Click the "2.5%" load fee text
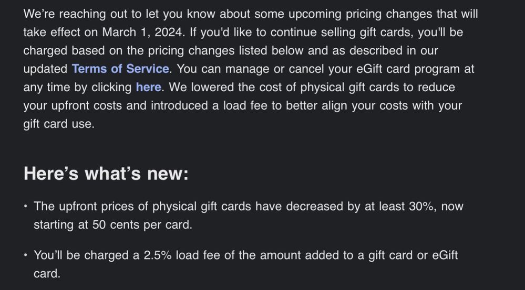This screenshot has height=290, width=525. pos(155,255)
